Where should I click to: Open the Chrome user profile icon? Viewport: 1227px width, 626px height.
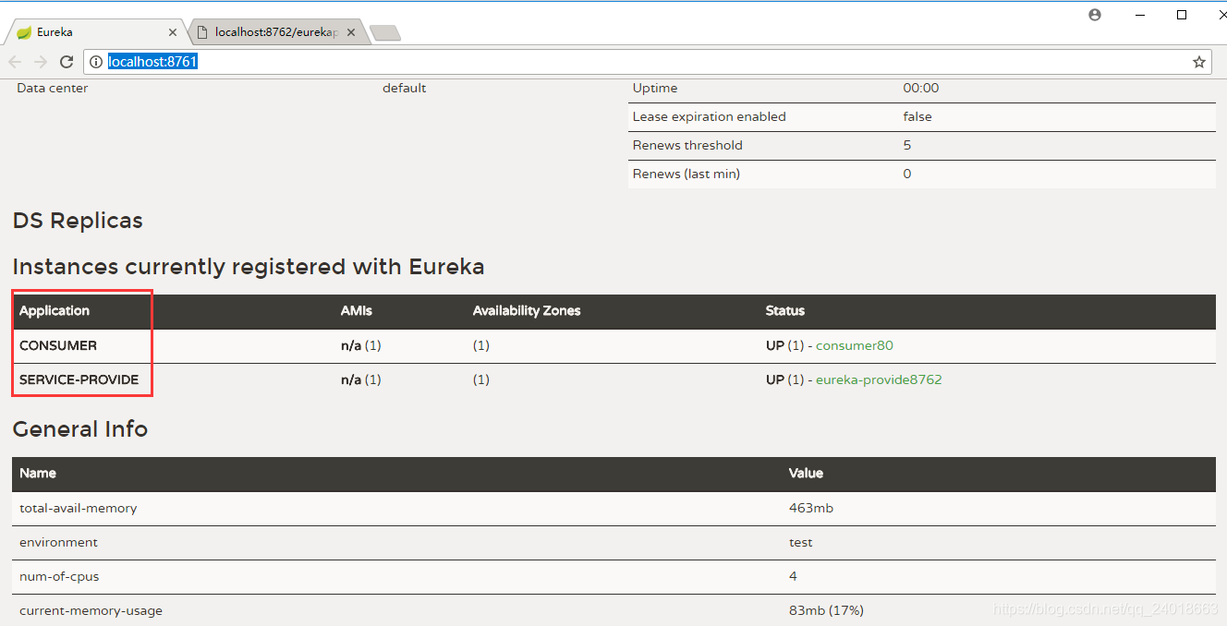tap(1095, 15)
